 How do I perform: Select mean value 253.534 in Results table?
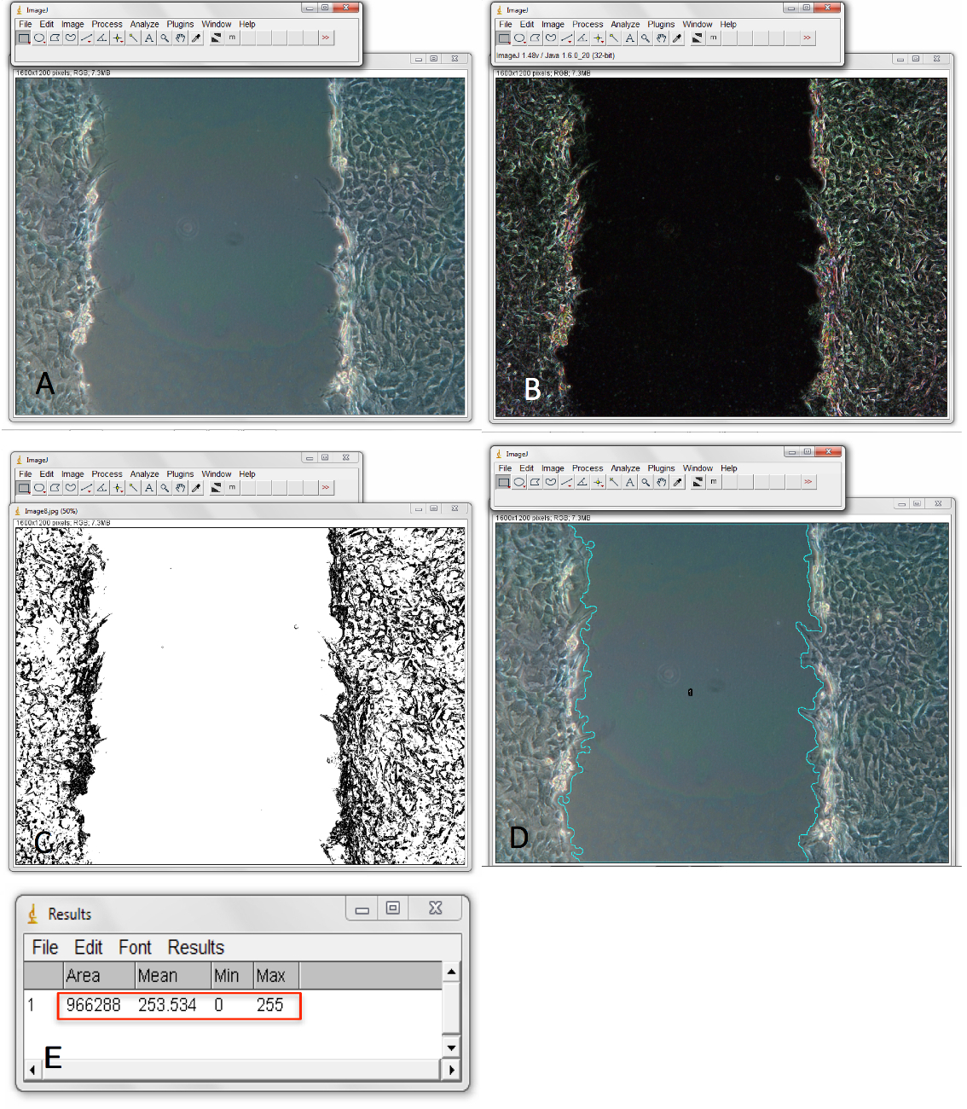tap(167, 1005)
